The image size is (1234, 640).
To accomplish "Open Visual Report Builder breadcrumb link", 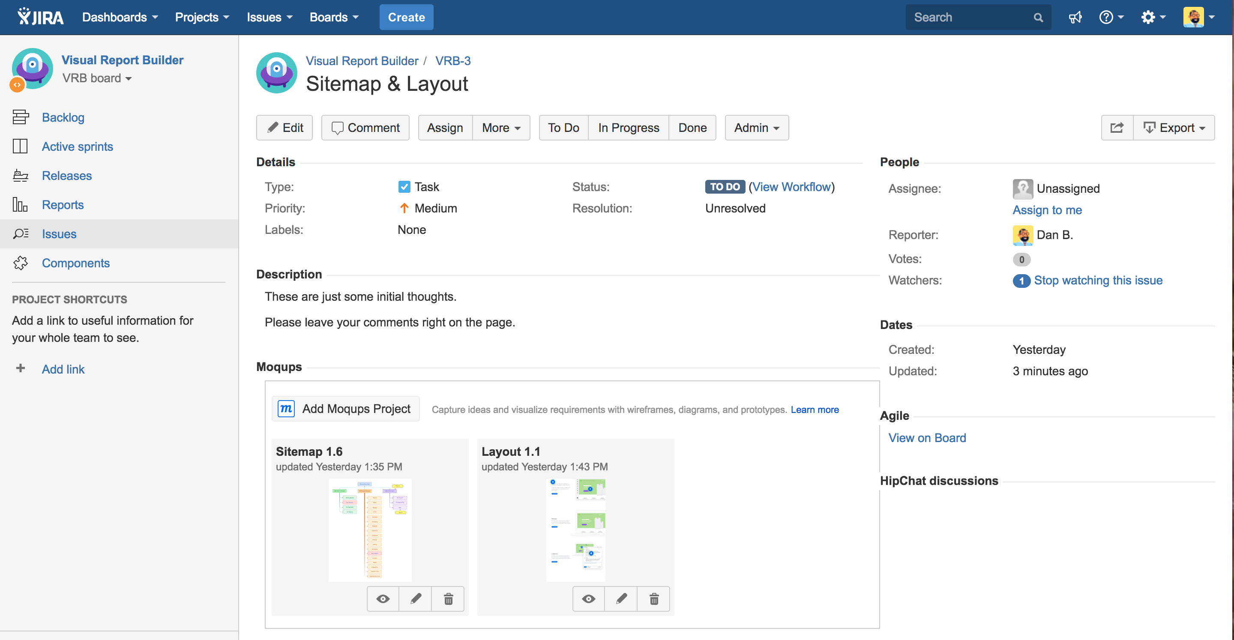I will click(362, 61).
